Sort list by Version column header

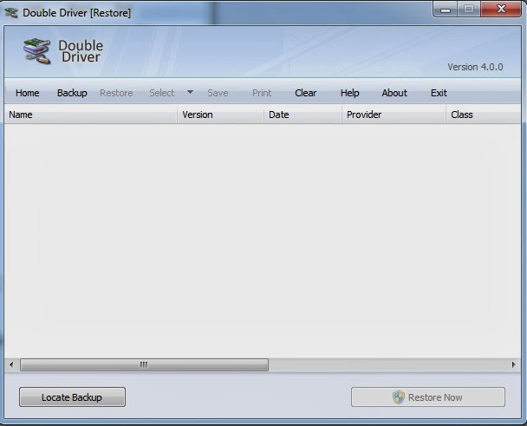[x=220, y=115]
